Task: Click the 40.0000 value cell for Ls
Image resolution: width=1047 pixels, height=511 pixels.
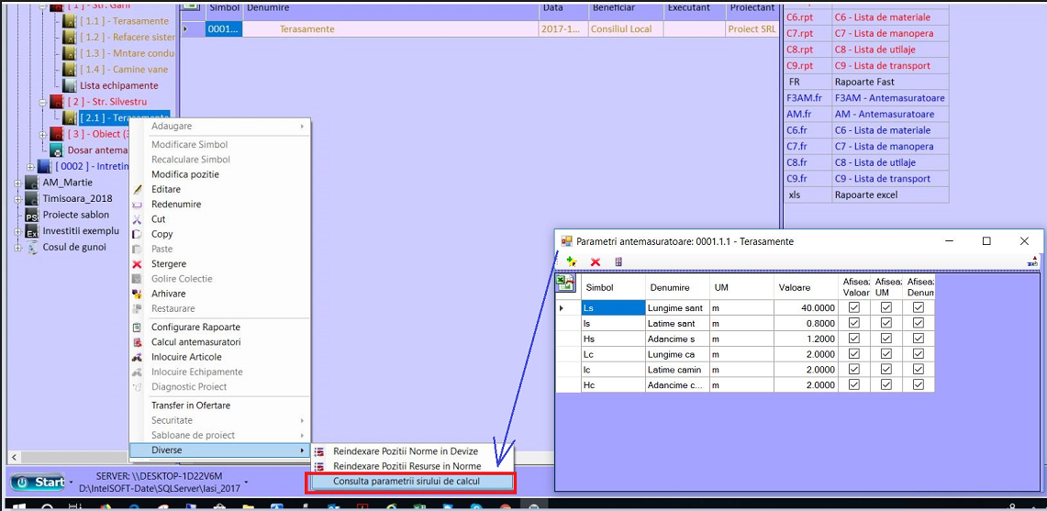Action: pyautogui.click(x=806, y=308)
